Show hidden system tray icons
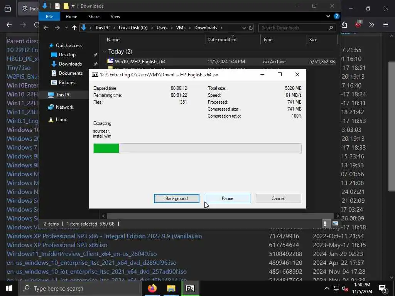 click(x=326, y=288)
